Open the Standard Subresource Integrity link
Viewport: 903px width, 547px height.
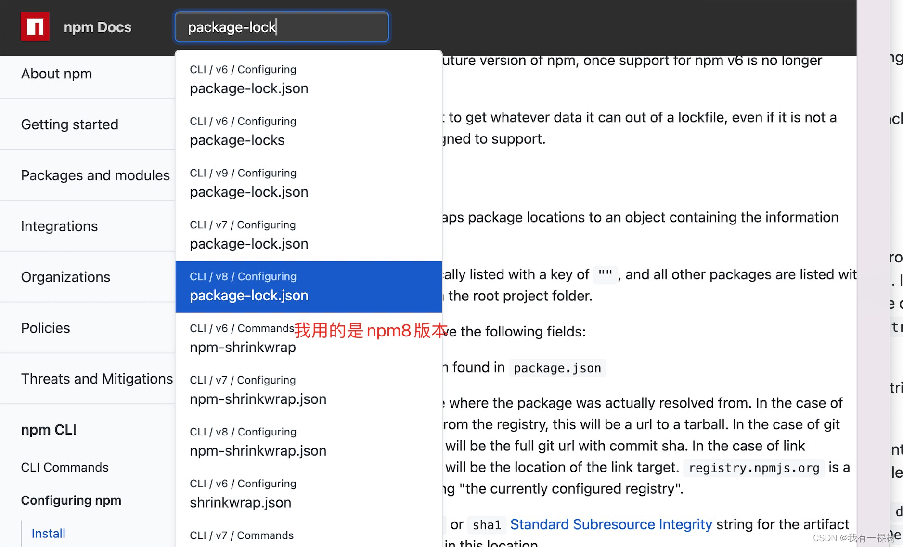pyautogui.click(x=611, y=524)
